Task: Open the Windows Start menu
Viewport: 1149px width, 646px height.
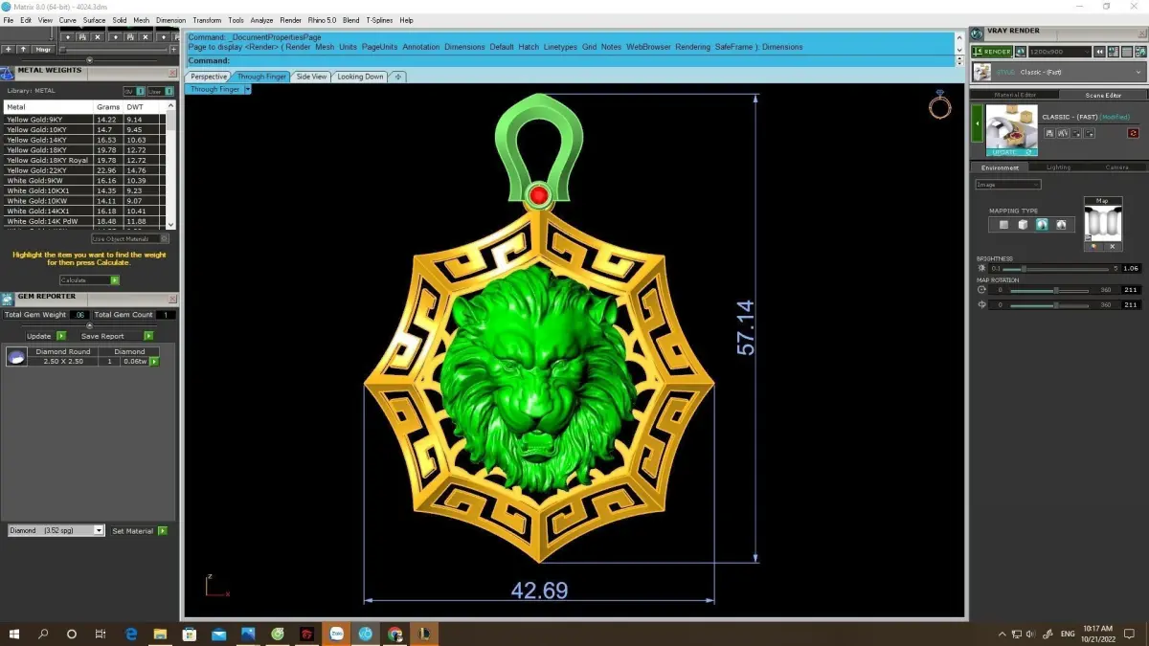Action: 14,634
